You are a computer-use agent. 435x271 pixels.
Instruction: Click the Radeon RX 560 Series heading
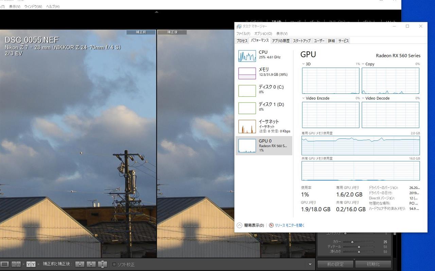click(398, 56)
